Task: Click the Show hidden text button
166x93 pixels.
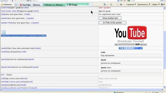Action: (110, 18)
